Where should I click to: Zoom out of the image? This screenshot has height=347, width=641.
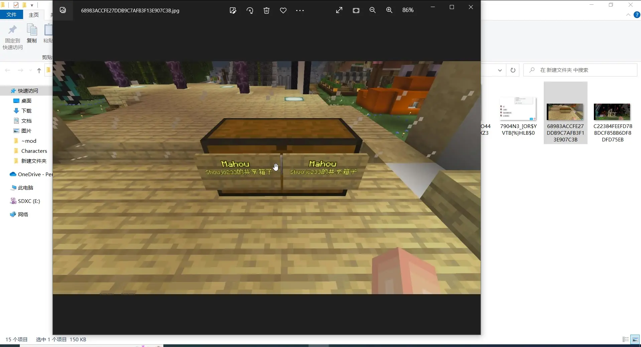click(373, 10)
